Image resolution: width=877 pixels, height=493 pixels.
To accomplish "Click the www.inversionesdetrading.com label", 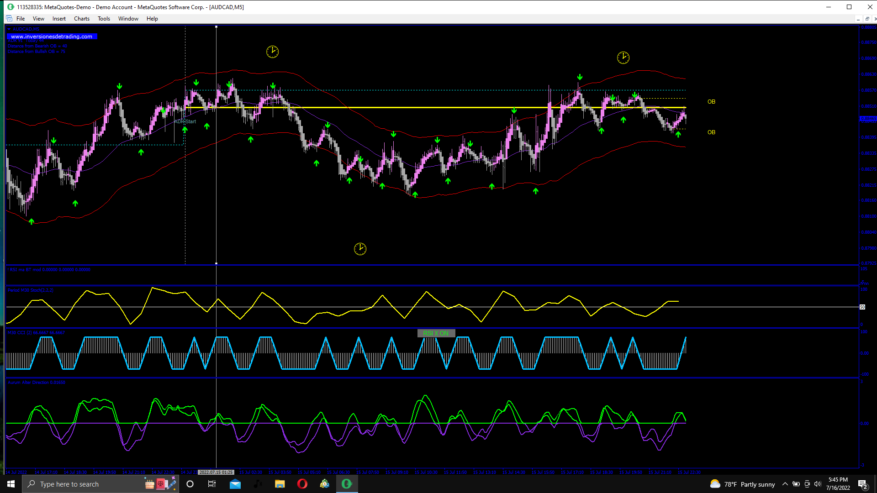I will [x=52, y=37].
